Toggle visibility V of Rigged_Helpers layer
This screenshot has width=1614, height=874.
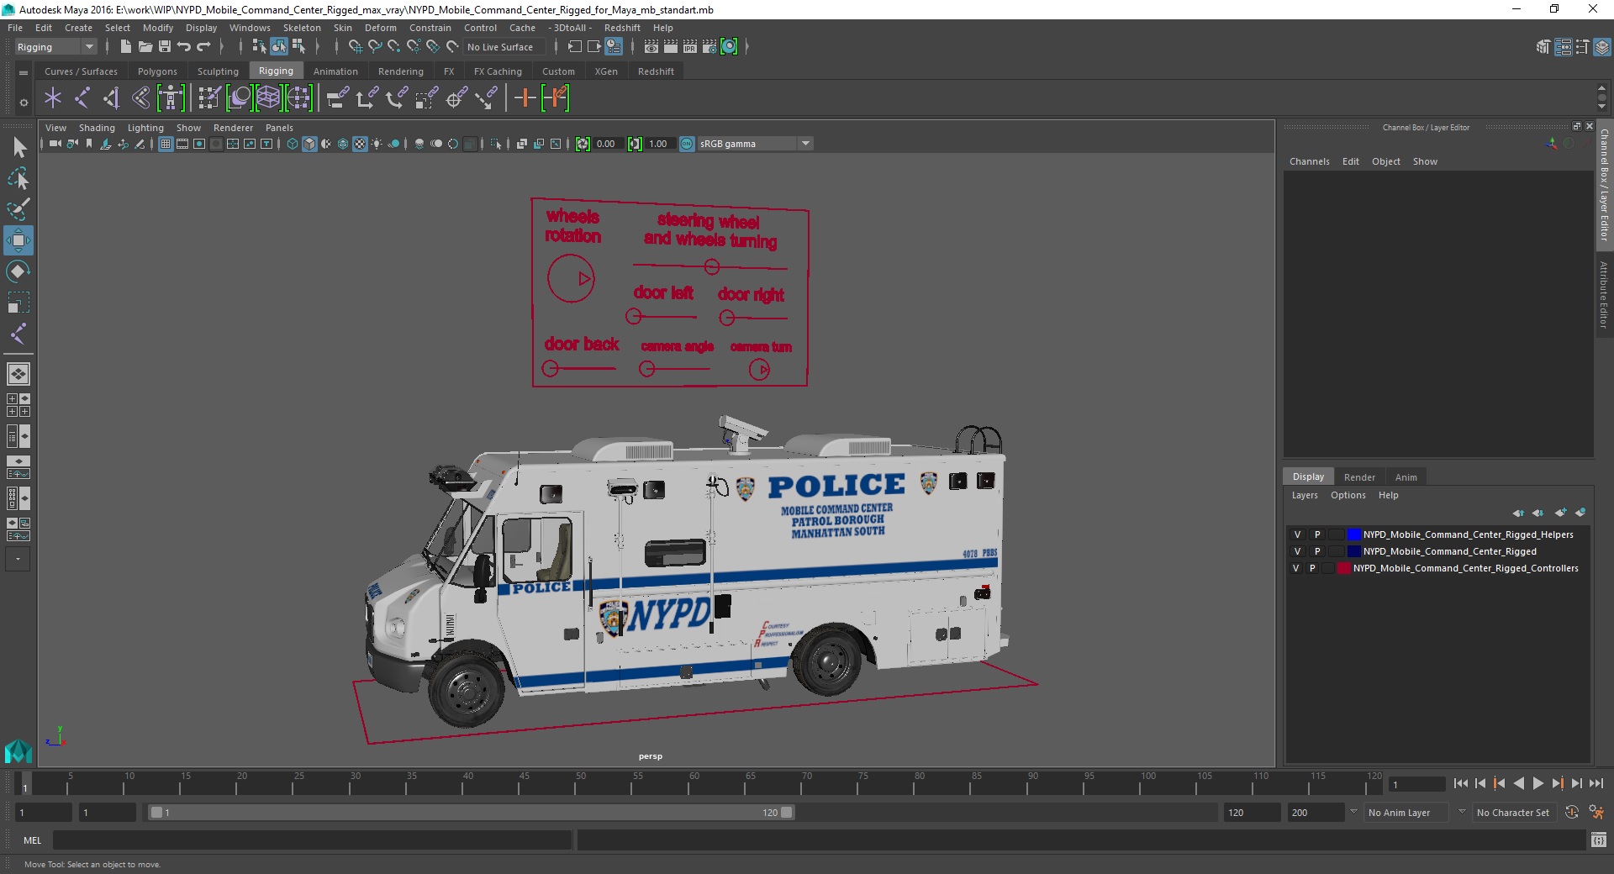(1297, 534)
